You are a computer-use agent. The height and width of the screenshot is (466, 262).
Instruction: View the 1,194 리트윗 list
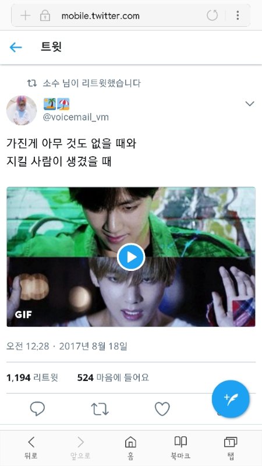[32, 377]
